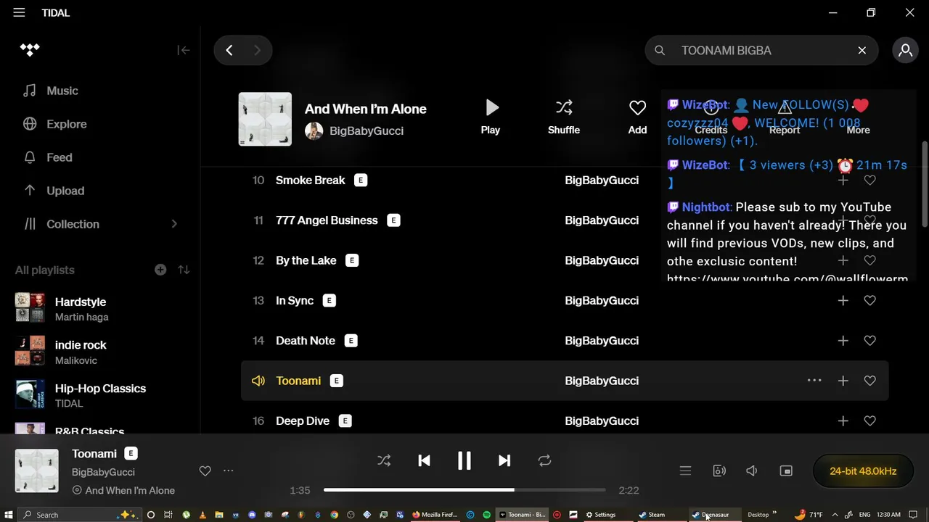
Task: Open the Report option for the album
Action: [785, 117]
